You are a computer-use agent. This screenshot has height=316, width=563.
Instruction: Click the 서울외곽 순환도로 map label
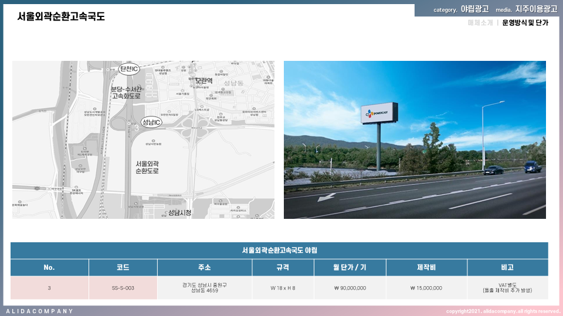coord(147,167)
